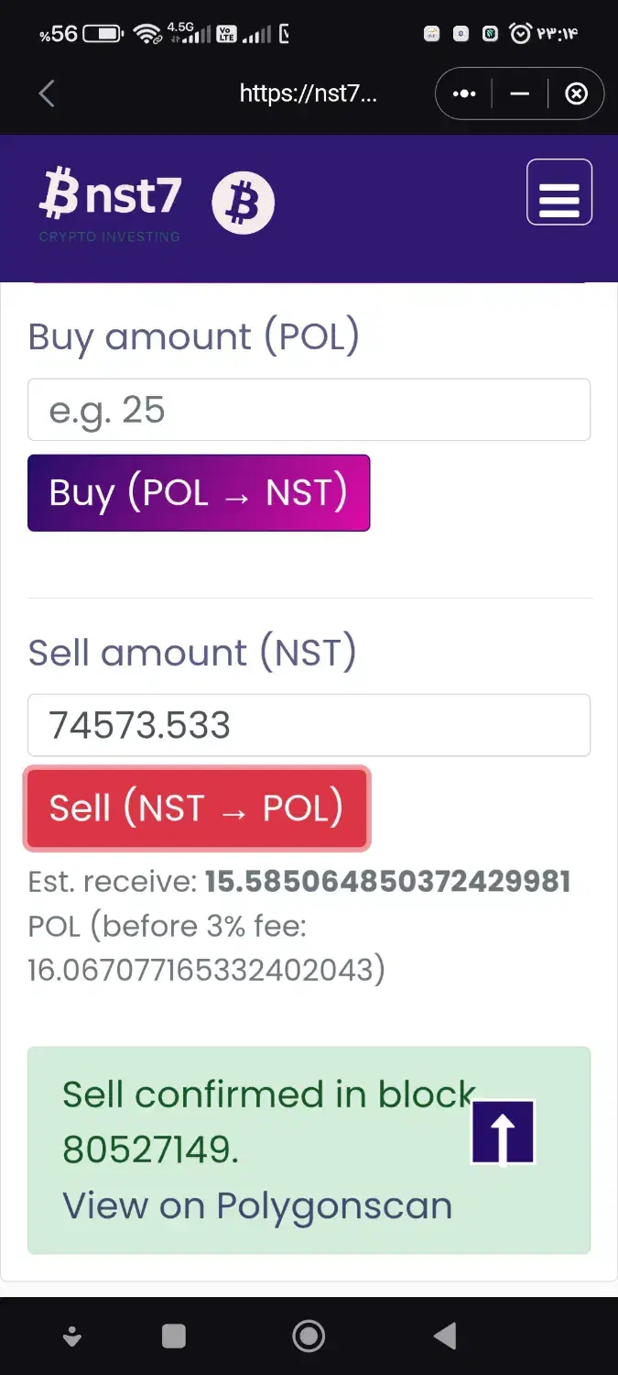
Task: Select the Sell amount field showing 74573.533
Action: coord(309,725)
